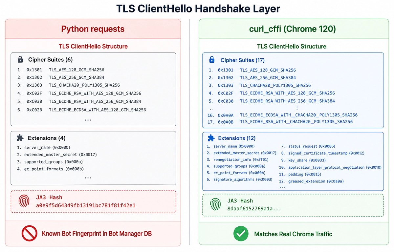The height and width of the screenshot is (252, 394).
Task: Click the blue lock icon beside Cipher Suites (17)
Action: (212, 60)
